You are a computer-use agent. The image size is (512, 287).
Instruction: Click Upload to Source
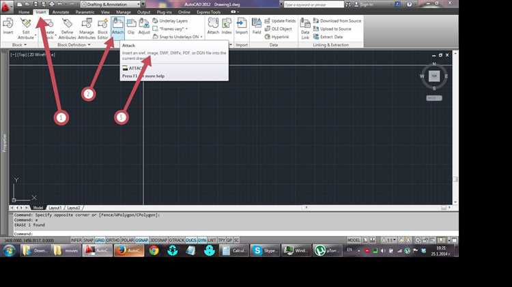click(332, 29)
